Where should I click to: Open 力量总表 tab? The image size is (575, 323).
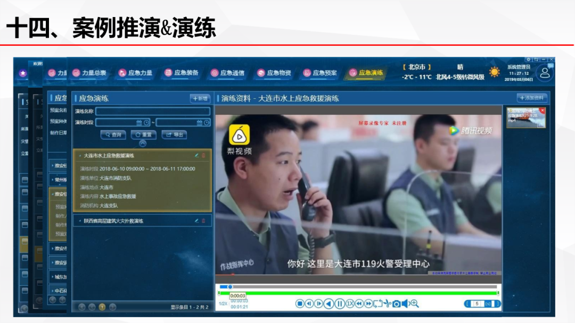click(x=89, y=73)
